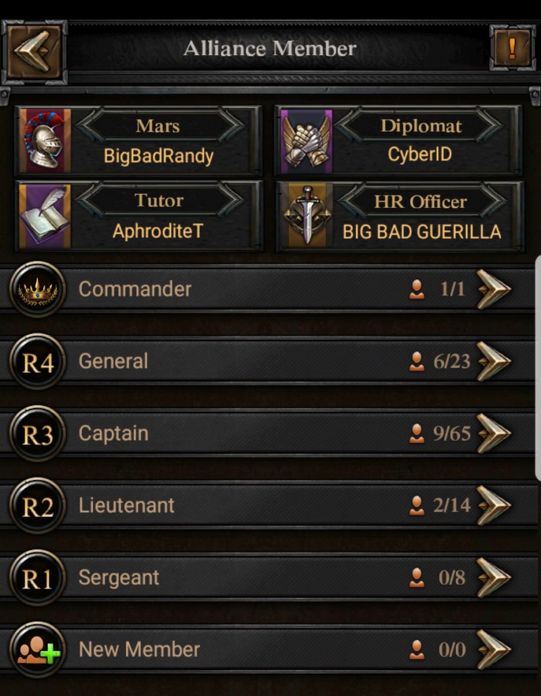
Task: Expand the Commander row arrow
Action: click(493, 289)
